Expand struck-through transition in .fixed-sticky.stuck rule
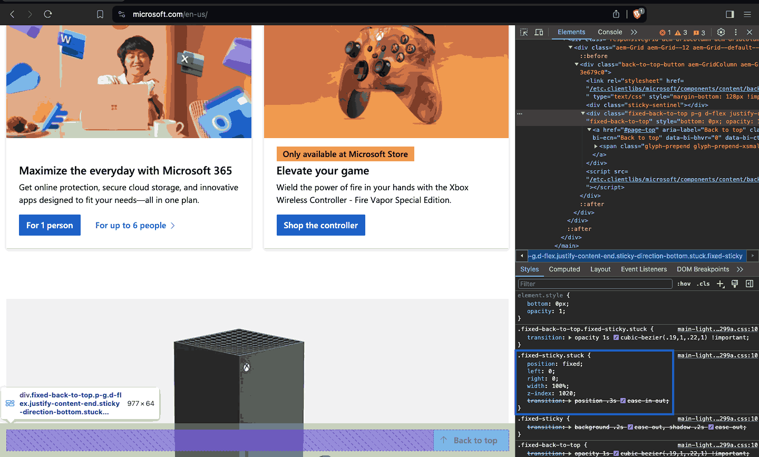This screenshot has height=457, width=759. point(570,401)
